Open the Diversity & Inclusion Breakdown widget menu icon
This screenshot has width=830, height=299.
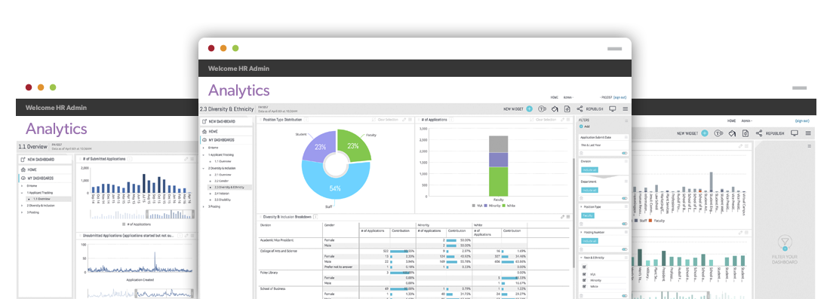(x=568, y=217)
